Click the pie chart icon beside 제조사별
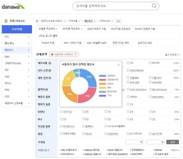Screen dimensions: 183x159 (x=49, y=63)
